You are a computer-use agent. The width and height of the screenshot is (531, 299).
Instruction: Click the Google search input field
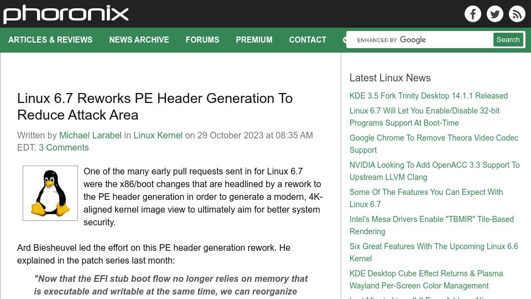(420, 40)
